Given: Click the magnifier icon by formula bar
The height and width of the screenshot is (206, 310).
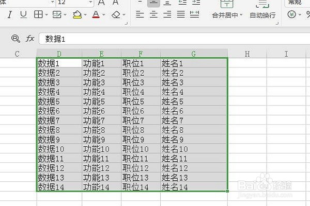Looking at the screenshot, I should point(16,39).
